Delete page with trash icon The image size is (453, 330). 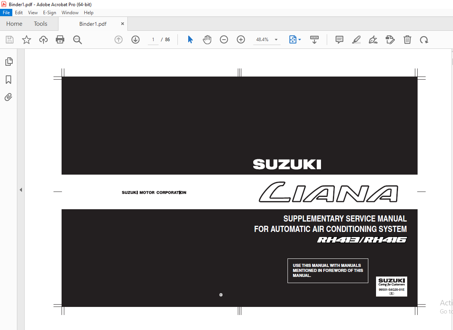(407, 40)
